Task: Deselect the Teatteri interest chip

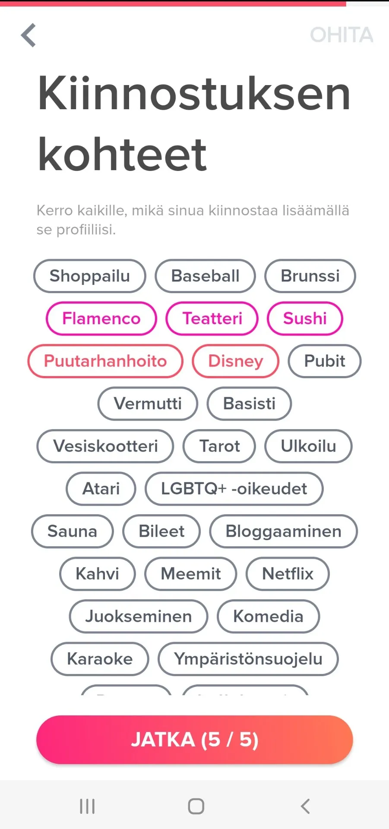Action: point(212,319)
